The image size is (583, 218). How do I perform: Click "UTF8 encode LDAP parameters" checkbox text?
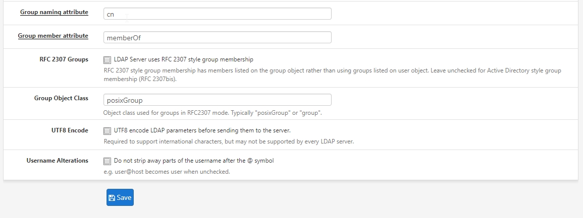(202, 131)
